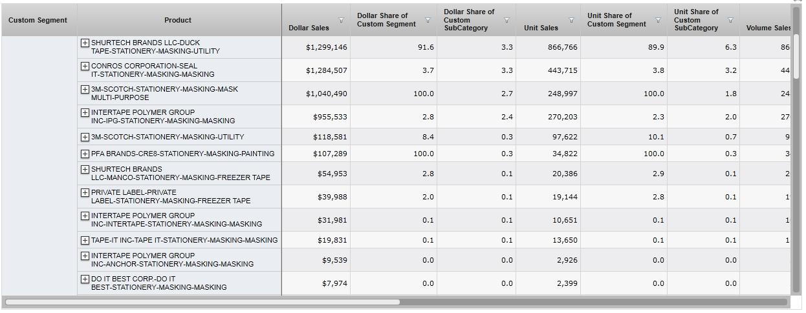Expand Private Label Freezer Tape row
The height and width of the screenshot is (313, 806).
click(85, 192)
